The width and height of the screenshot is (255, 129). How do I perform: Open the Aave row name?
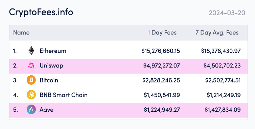pos(47,110)
